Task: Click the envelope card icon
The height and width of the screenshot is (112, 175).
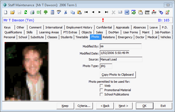Action: 120,12
